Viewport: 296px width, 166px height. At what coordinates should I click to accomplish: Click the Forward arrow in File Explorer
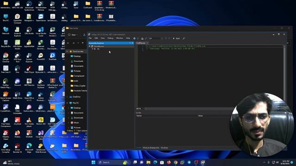point(74,43)
